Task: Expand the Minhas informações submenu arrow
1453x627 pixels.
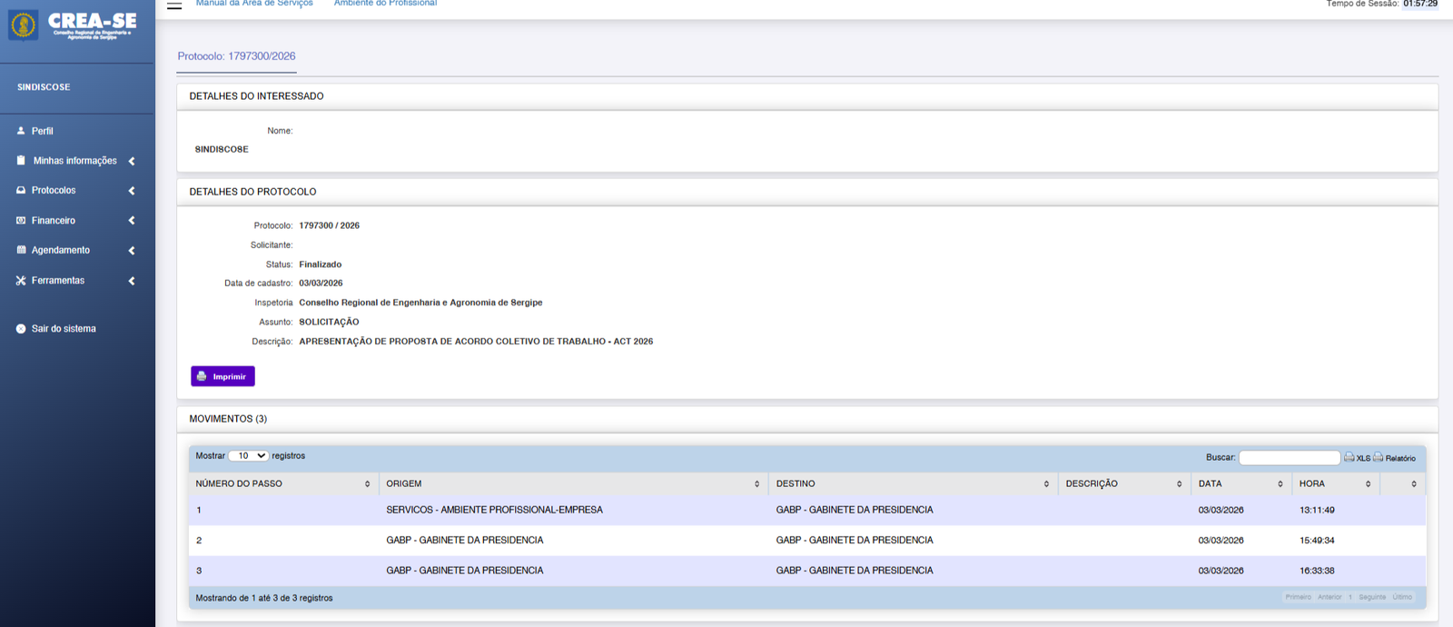Action: click(132, 161)
